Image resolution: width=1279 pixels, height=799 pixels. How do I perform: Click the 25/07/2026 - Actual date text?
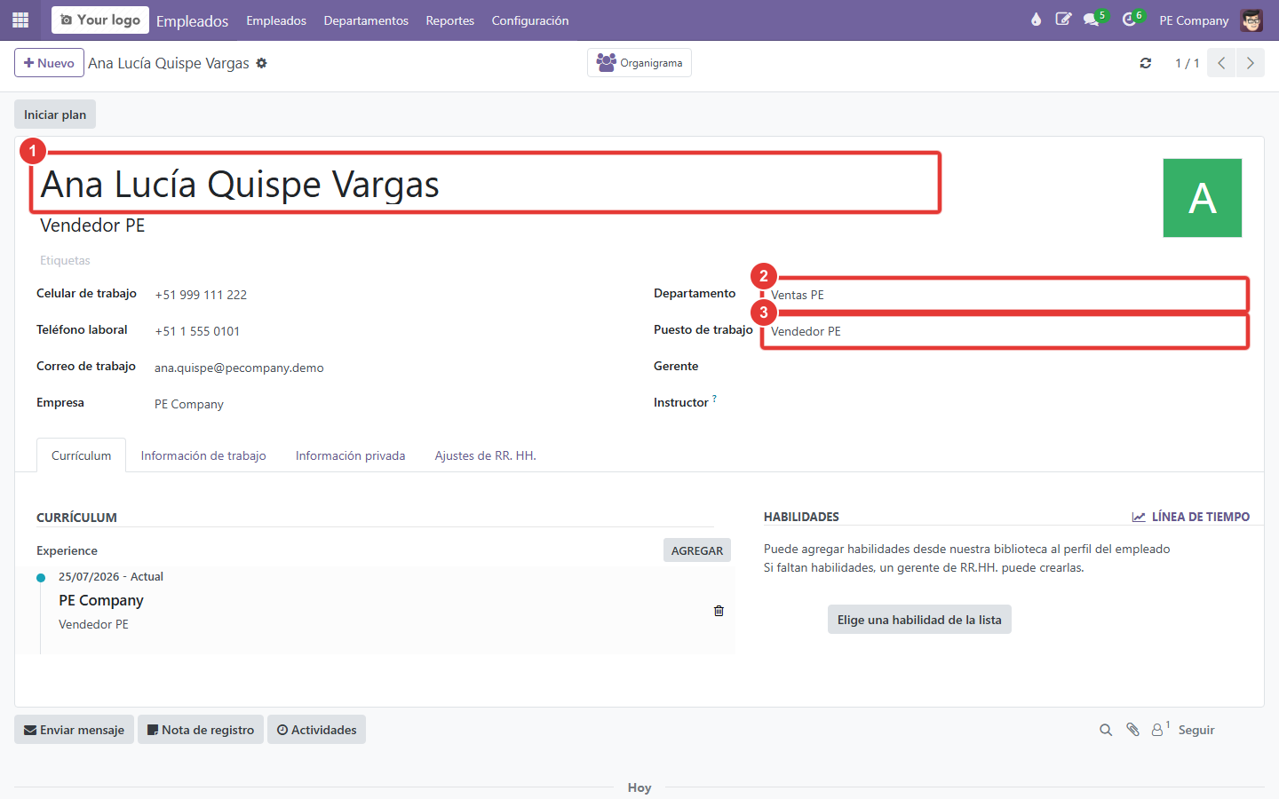tap(111, 576)
